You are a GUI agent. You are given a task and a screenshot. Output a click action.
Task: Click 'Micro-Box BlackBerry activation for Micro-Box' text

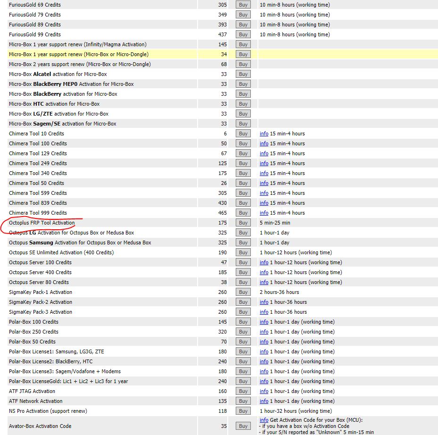point(63,94)
